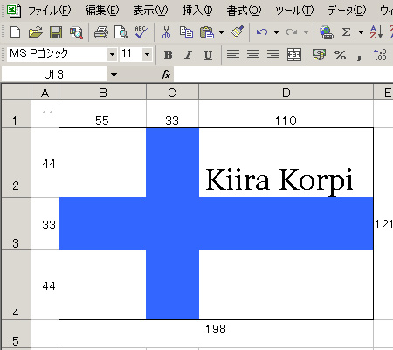The height and width of the screenshot is (350, 393).
Task: Cut the selection with the scissors icon
Action: pos(166,32)
